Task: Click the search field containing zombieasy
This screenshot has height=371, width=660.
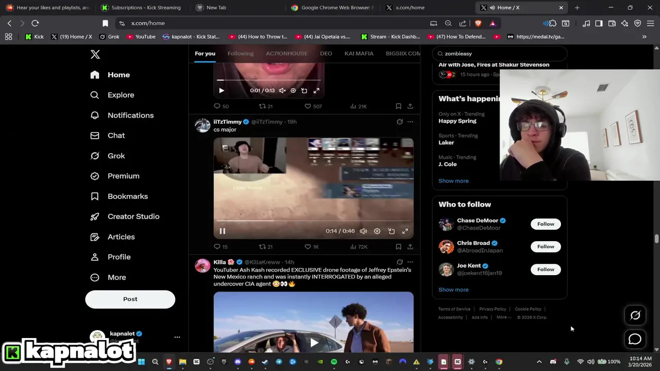Action: pos(500,54)
